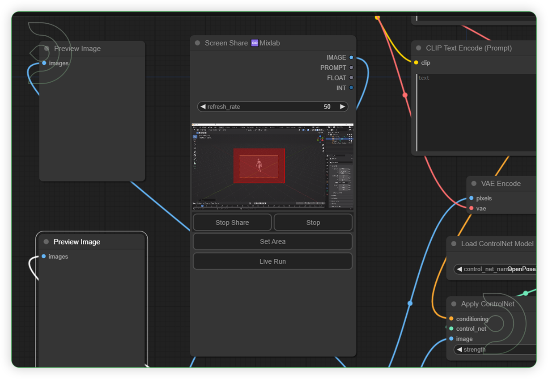
Task: Click the conditioning input dot on Apply ControlNet
Action: point(451,319)
